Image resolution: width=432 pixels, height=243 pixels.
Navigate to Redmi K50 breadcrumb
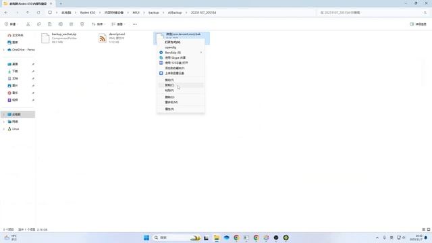click(88, 13)
